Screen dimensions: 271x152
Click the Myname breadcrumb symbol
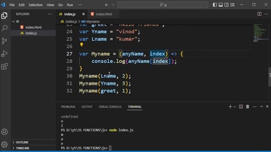(93, 22)
